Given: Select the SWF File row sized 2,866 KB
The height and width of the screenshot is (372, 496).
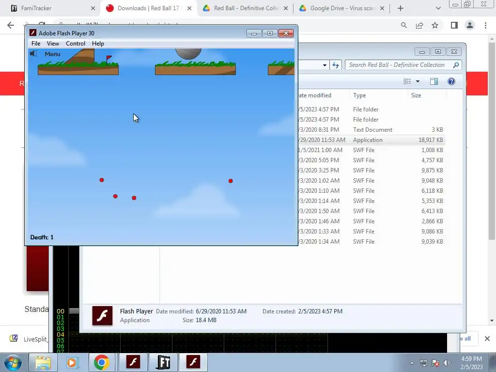Looking at the screenshot, I should tap(372, 221).
